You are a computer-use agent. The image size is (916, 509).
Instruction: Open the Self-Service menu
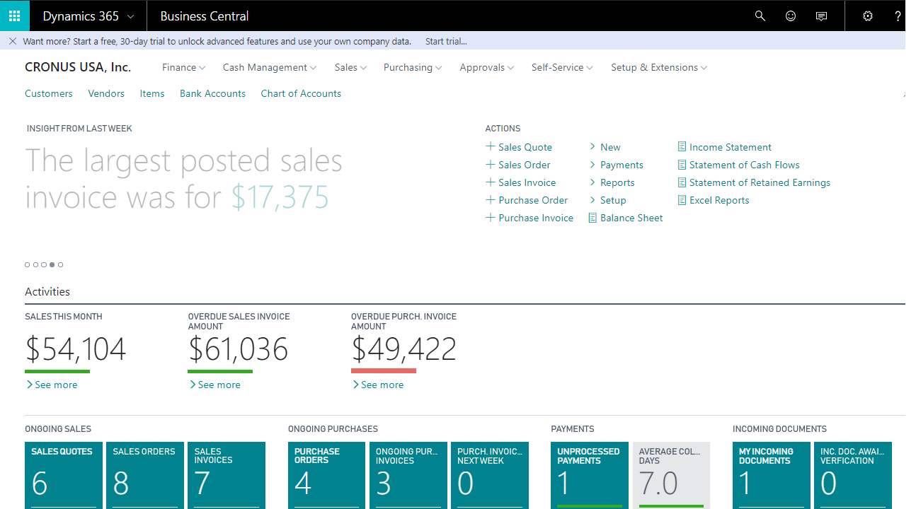(x=562, y=67)
